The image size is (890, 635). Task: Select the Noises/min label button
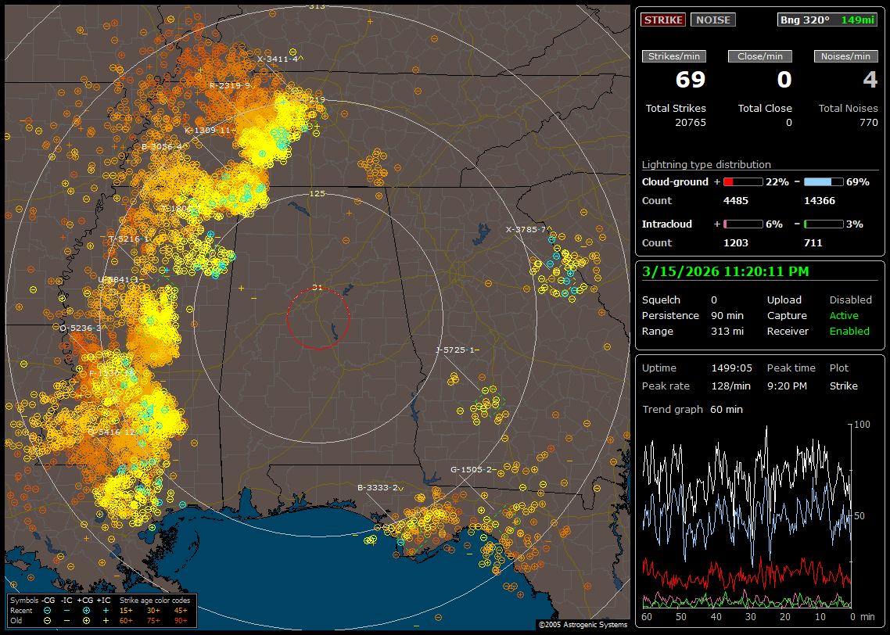[845, 56]
